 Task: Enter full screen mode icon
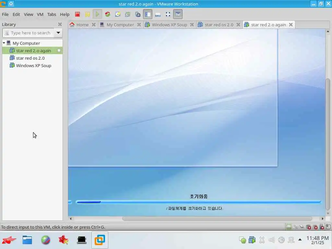(x=168, y=14)
